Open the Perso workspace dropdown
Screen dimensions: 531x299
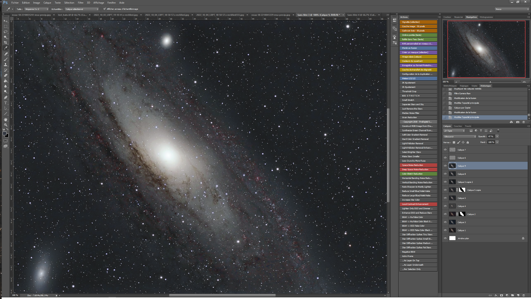[512, 9]
